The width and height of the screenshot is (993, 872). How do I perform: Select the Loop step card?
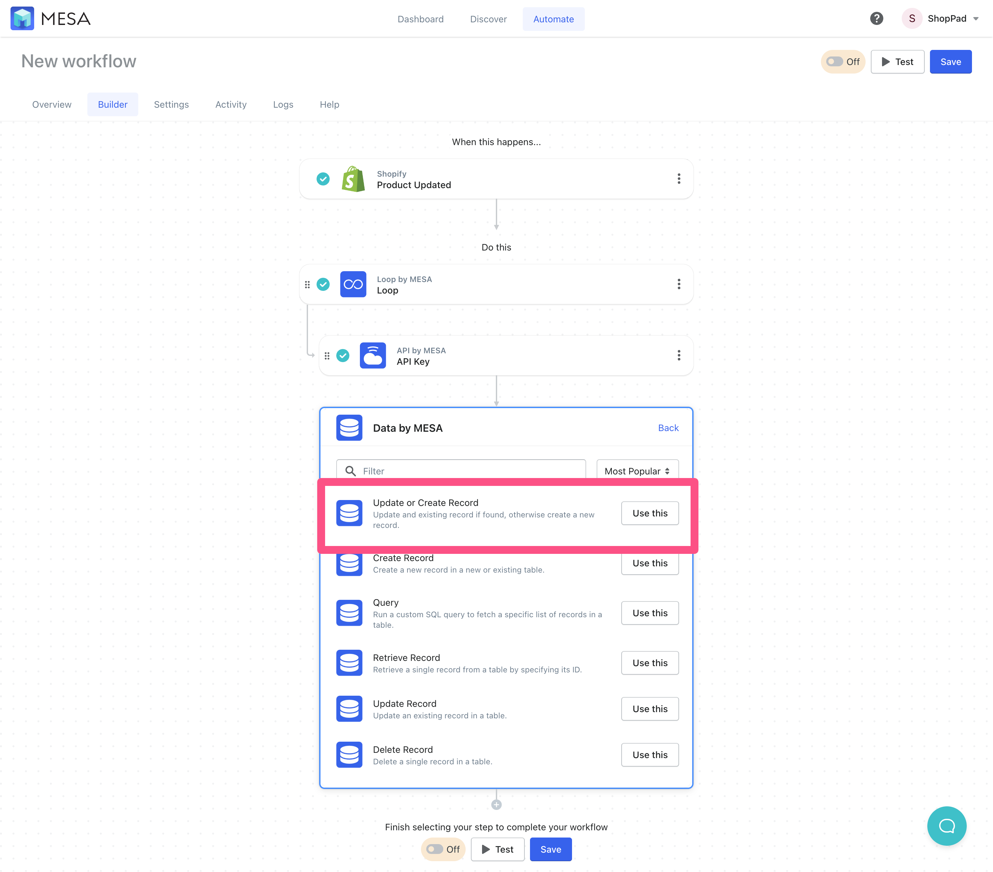(x=496, y=284)
